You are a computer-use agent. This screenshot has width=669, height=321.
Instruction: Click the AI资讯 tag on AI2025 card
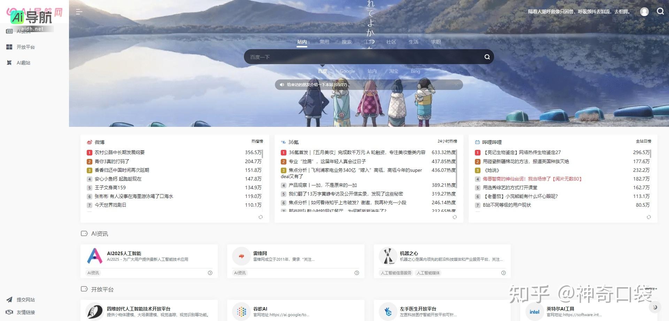click(x=93, y=273)
